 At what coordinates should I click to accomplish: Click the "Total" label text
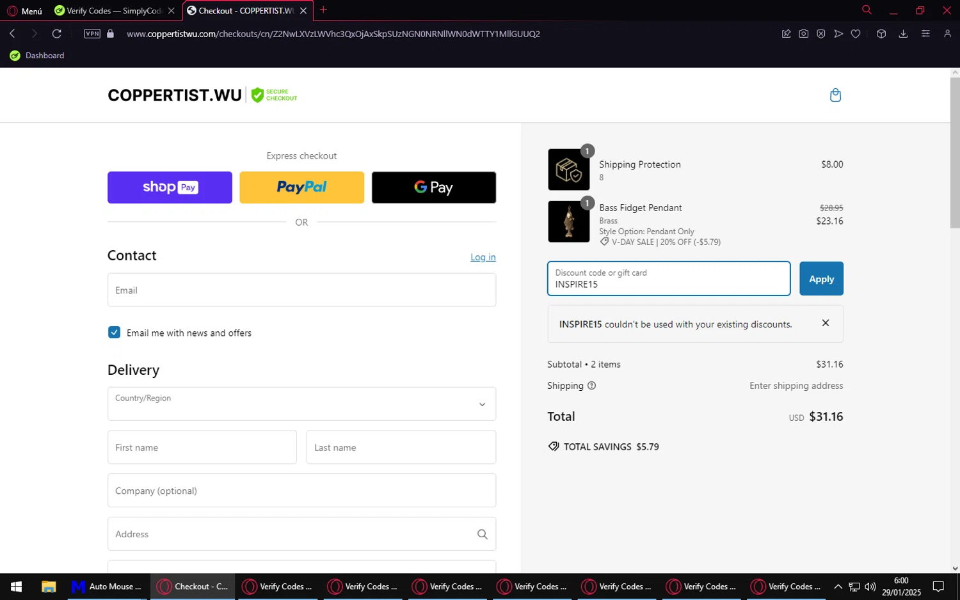point(561,416)
